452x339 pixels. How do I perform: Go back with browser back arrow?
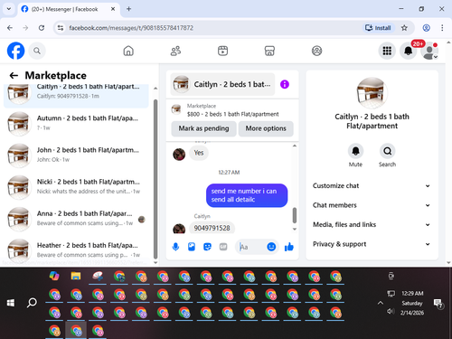click(x=10, y=28)
